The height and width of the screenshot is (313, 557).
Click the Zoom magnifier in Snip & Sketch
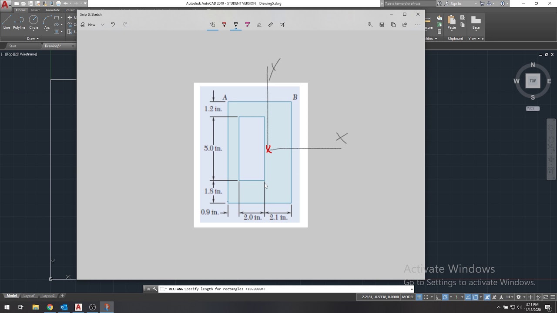(x=370, y=25)
